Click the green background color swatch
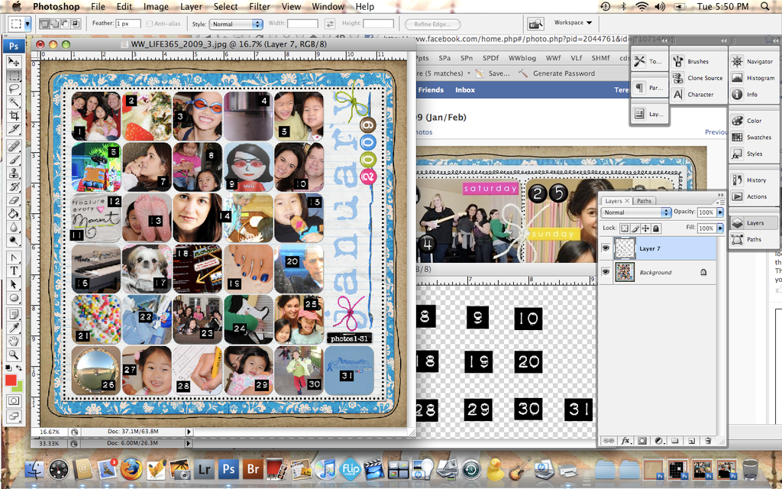 click(19, 387)
